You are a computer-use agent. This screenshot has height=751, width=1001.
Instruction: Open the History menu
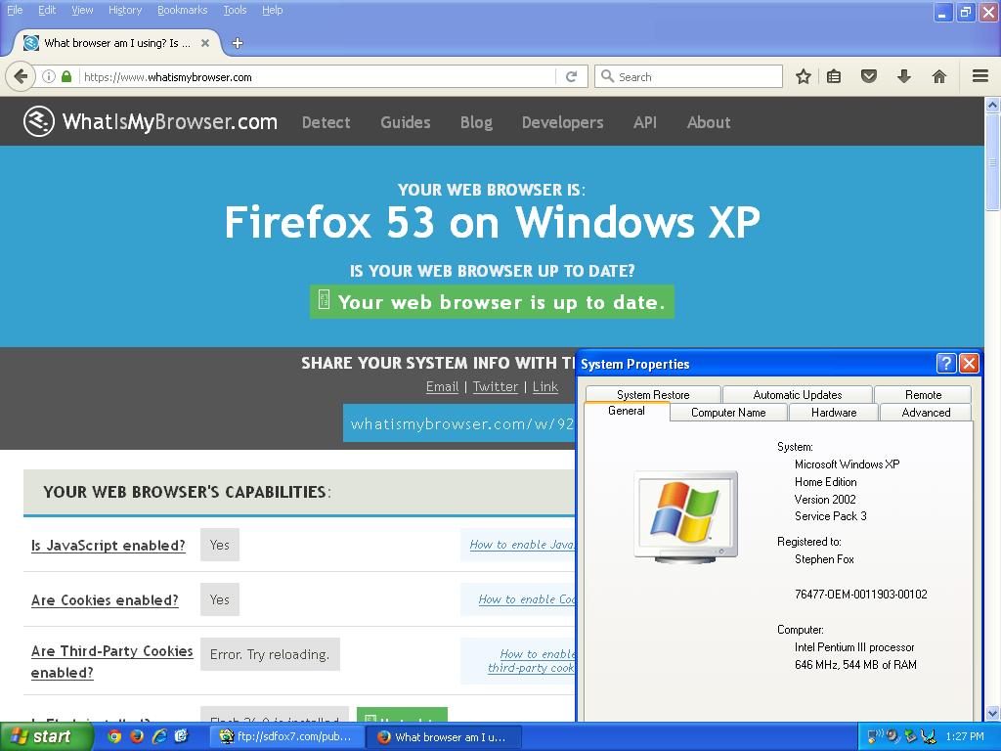click(x=125, y=10)
